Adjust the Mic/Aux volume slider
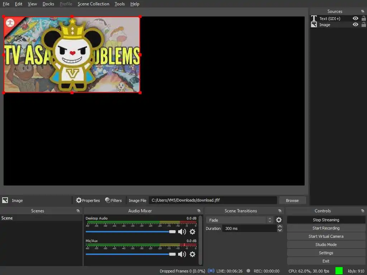 coord(130,254)
